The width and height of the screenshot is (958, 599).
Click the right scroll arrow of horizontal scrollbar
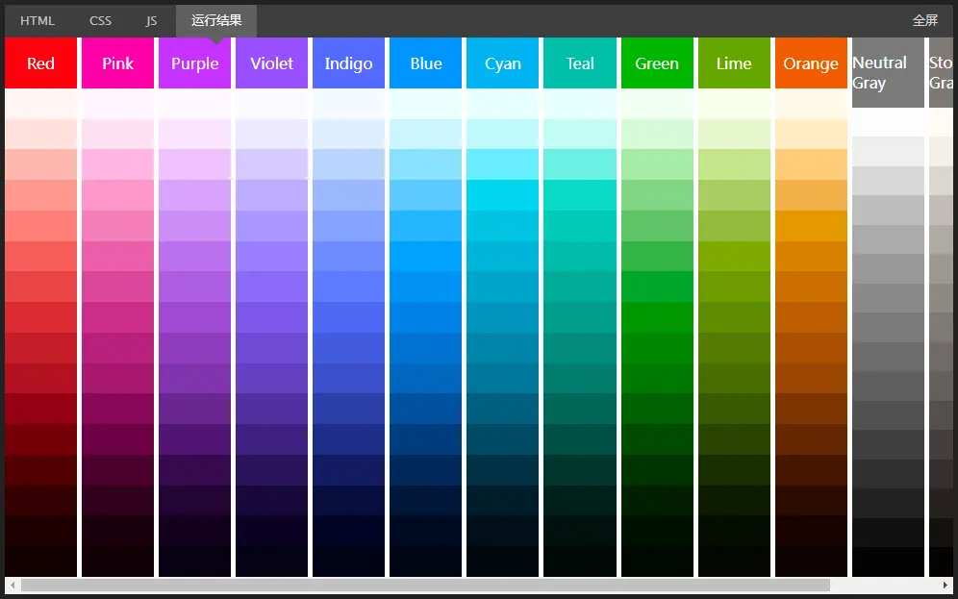pyautogui.click(x=945, y=585)
